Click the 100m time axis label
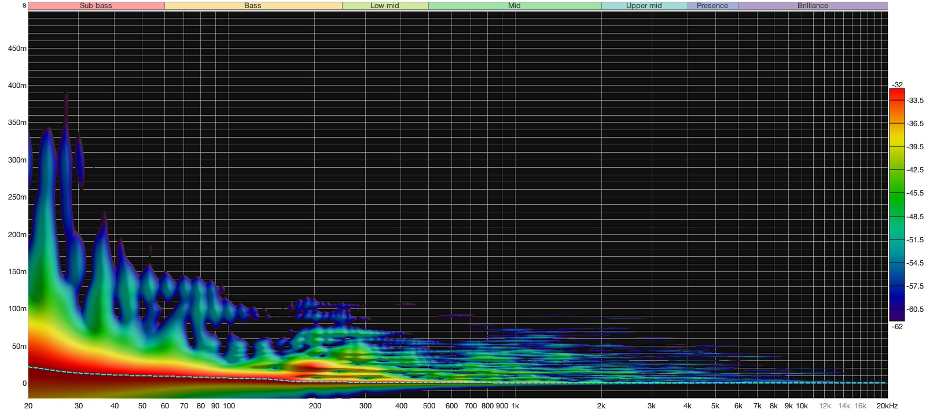Screen dimensions: 926x413 click(17, 308)
